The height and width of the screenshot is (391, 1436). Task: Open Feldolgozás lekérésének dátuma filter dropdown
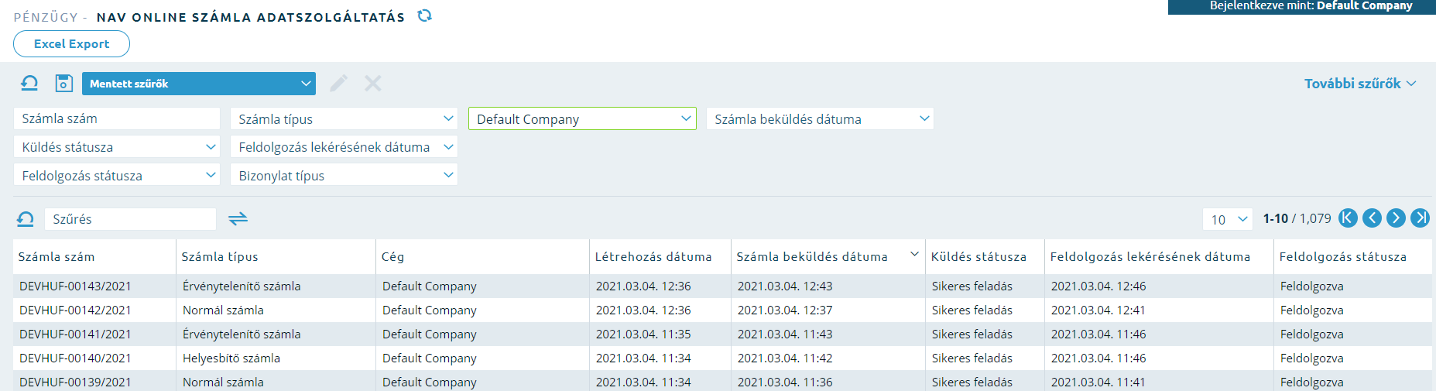344,147
